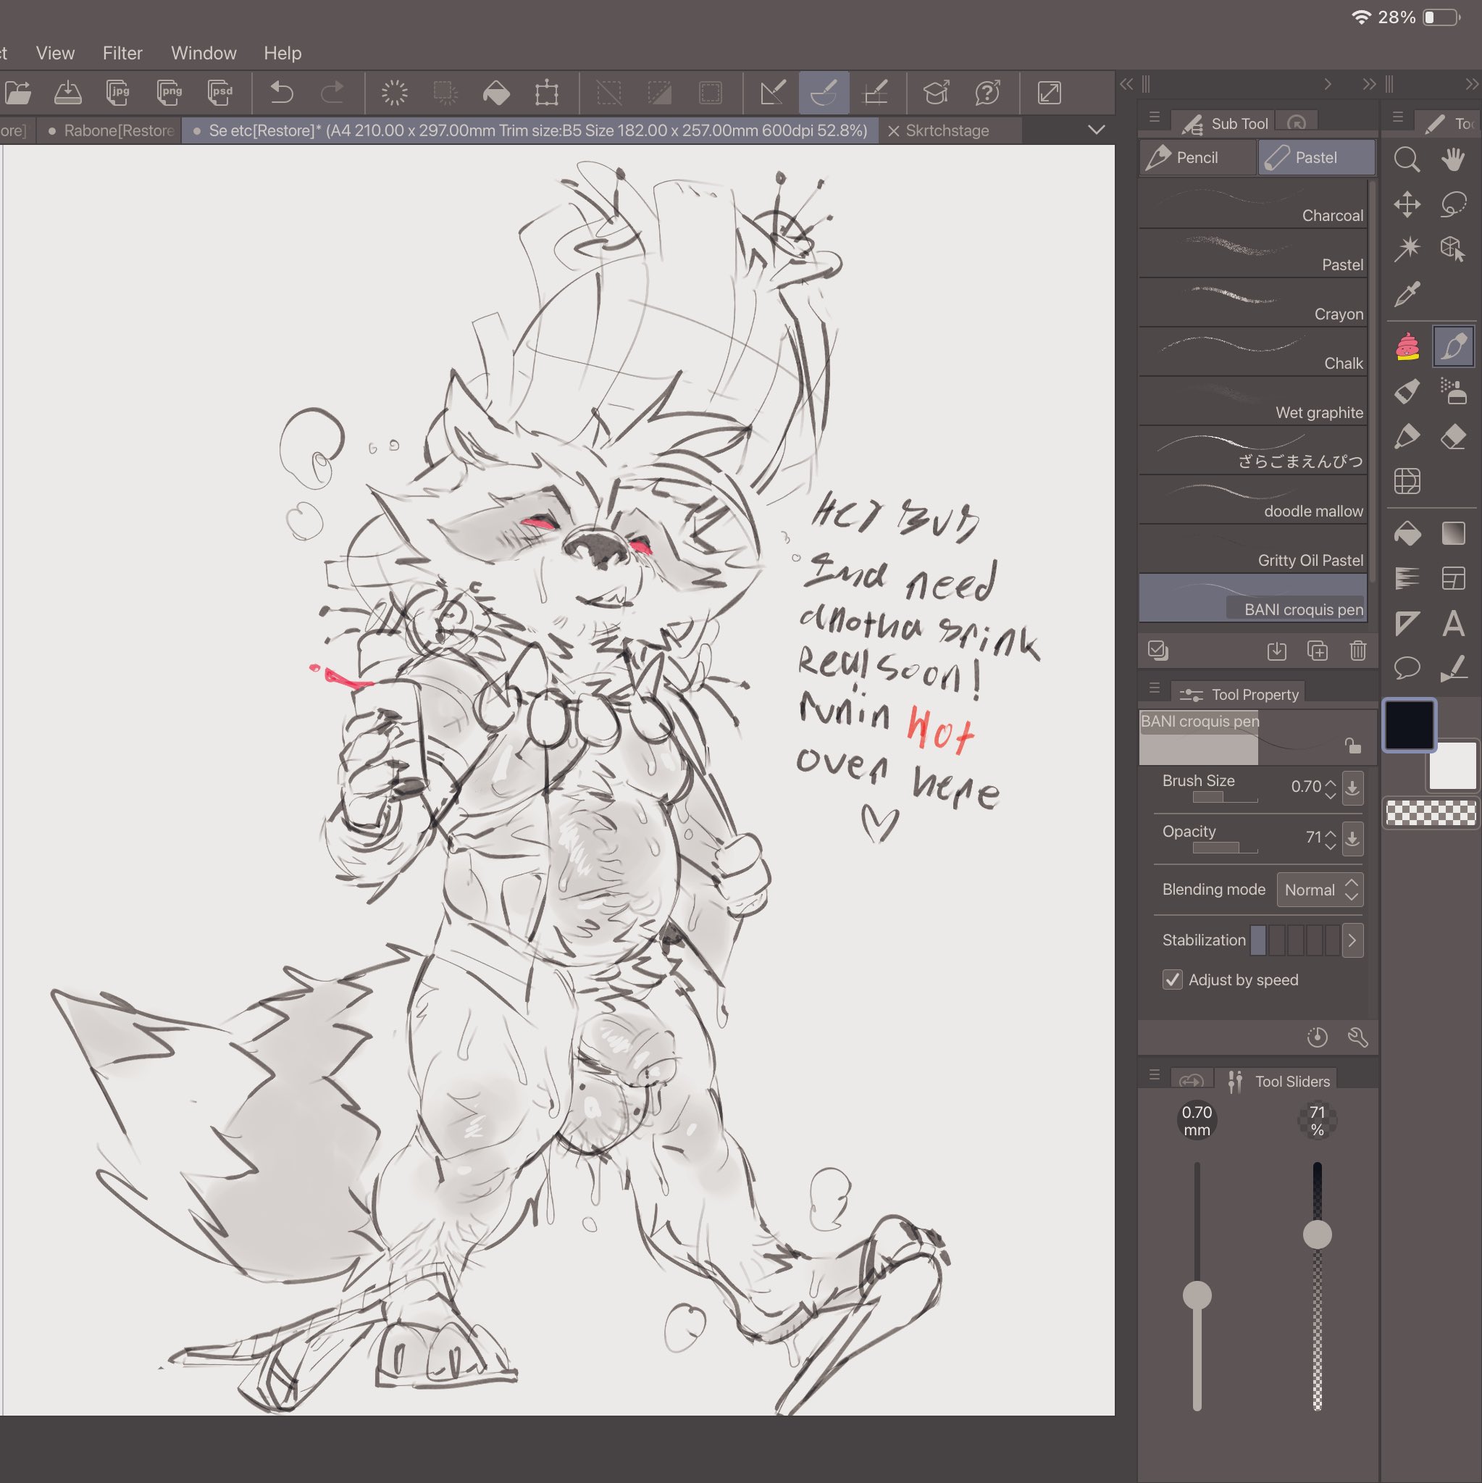Select the Text tool
This screenshot has height=1483, width=1482.
[x=1453, y=623]
